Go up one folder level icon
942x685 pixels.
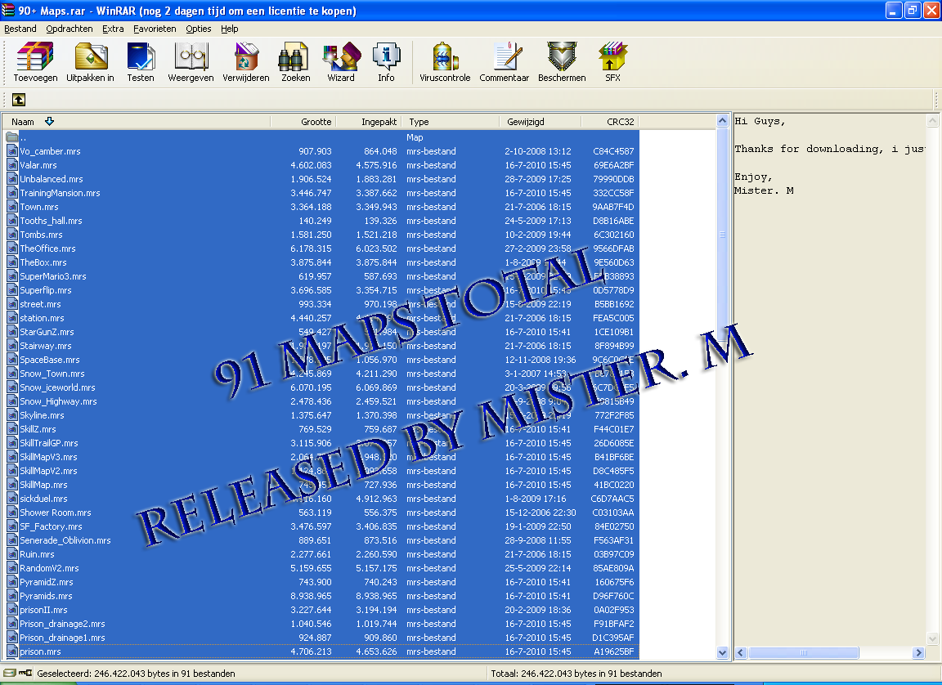(x=19, y=100)
